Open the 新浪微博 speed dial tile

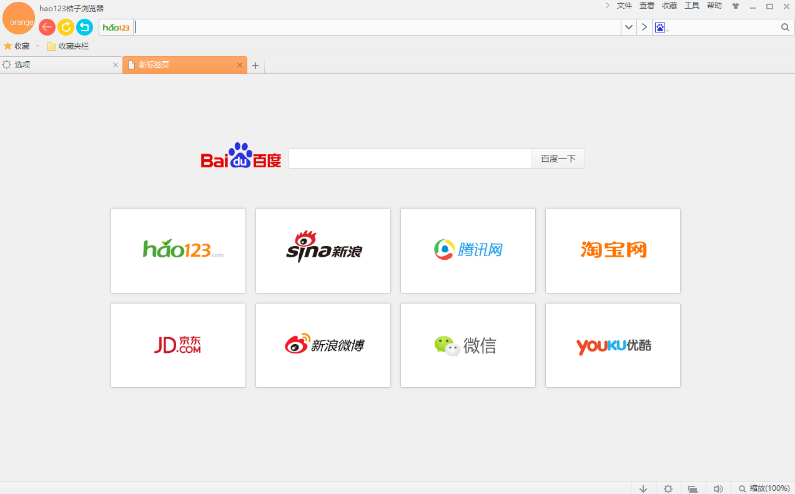tap(323, 345)
